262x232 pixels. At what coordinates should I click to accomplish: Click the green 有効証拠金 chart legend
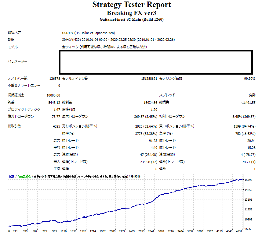click(24, 177)
